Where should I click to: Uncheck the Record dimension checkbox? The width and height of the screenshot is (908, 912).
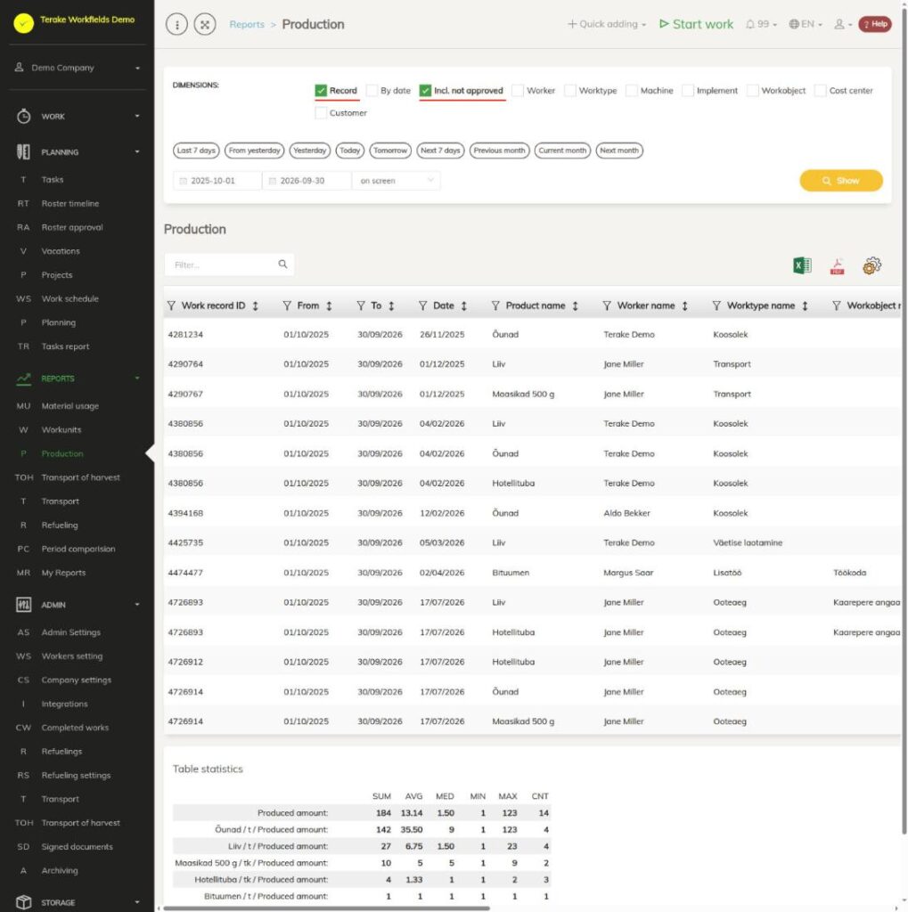click(x=321, y=91)
